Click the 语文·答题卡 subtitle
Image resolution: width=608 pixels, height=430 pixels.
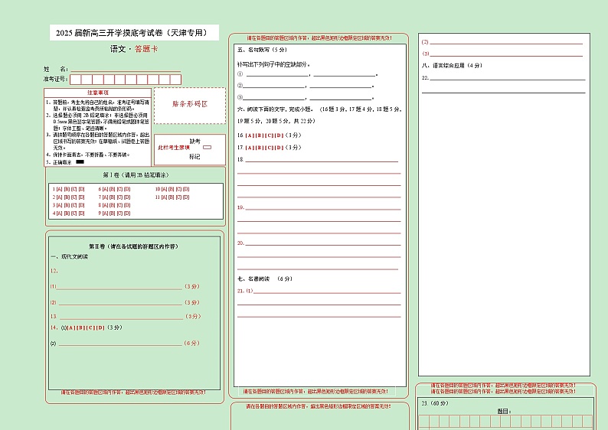pyautogui.click(x=134, y=49)
